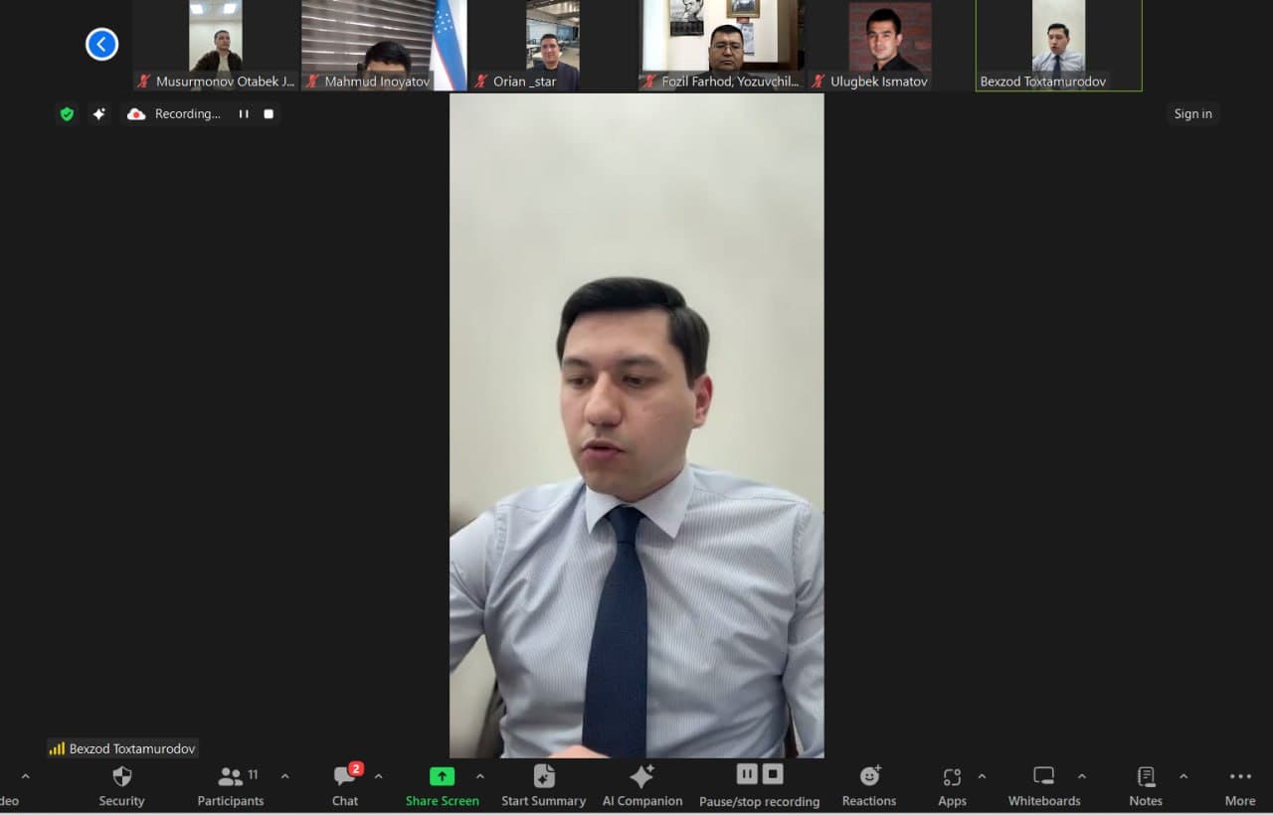
Task: Expand the Participants options arrow
Action: pos(285,776)
